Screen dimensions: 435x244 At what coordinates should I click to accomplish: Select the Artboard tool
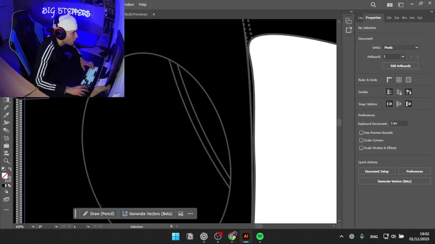point(6,138)
